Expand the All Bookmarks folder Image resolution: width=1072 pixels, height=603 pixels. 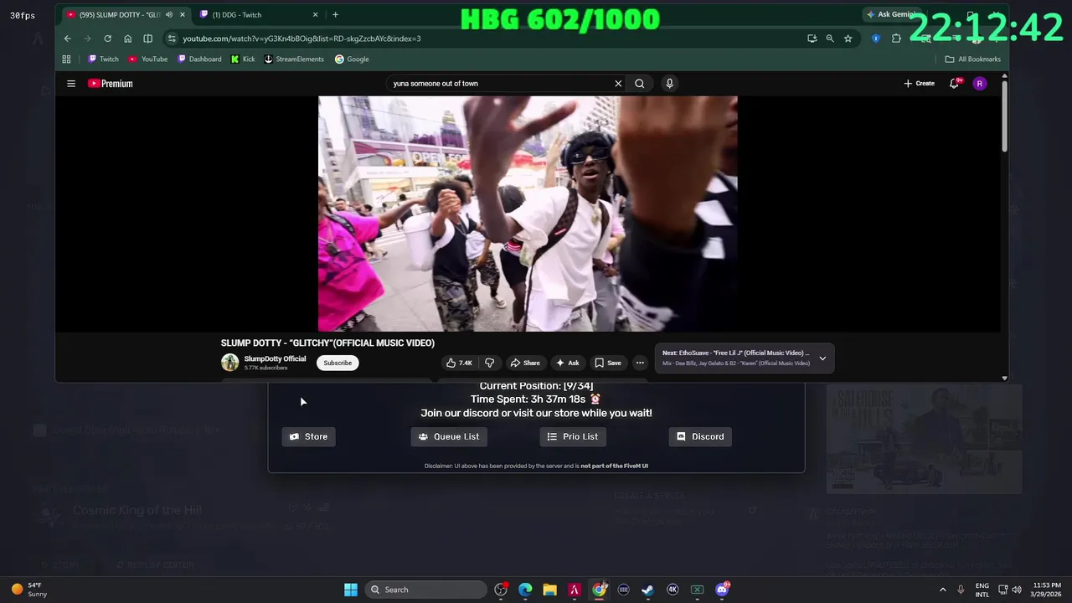(x=973, y=59)
